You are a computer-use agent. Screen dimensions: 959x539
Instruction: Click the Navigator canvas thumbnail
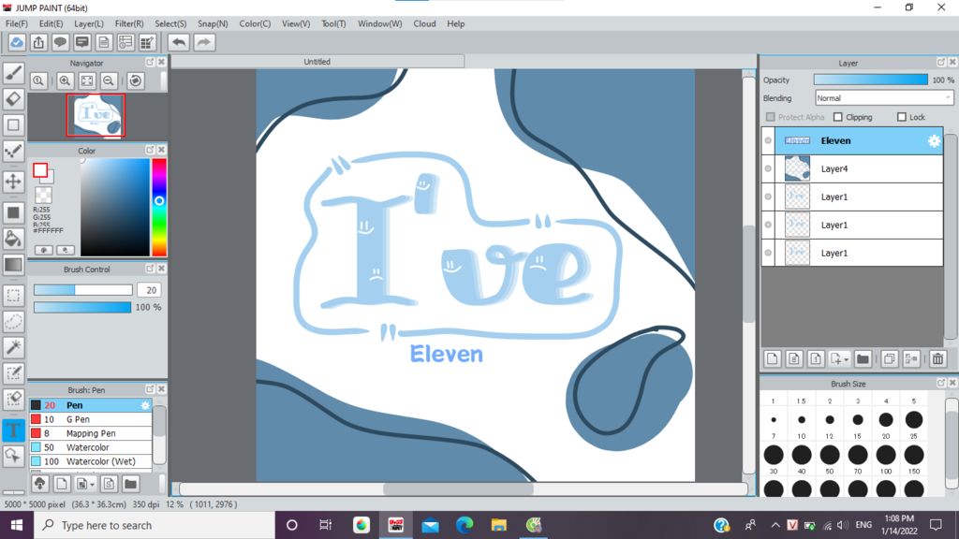tap(96, 115)
